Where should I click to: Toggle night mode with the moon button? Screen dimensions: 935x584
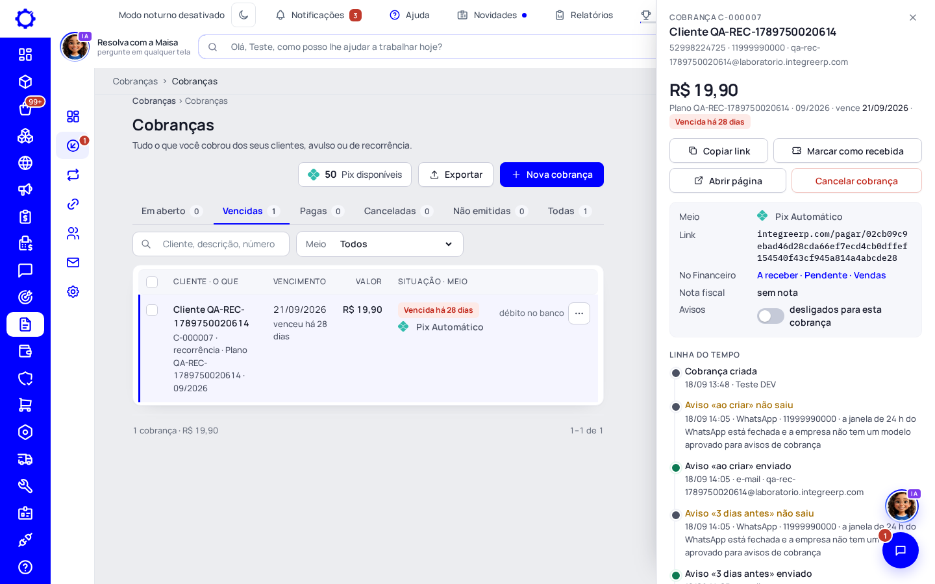coord(243,15)
